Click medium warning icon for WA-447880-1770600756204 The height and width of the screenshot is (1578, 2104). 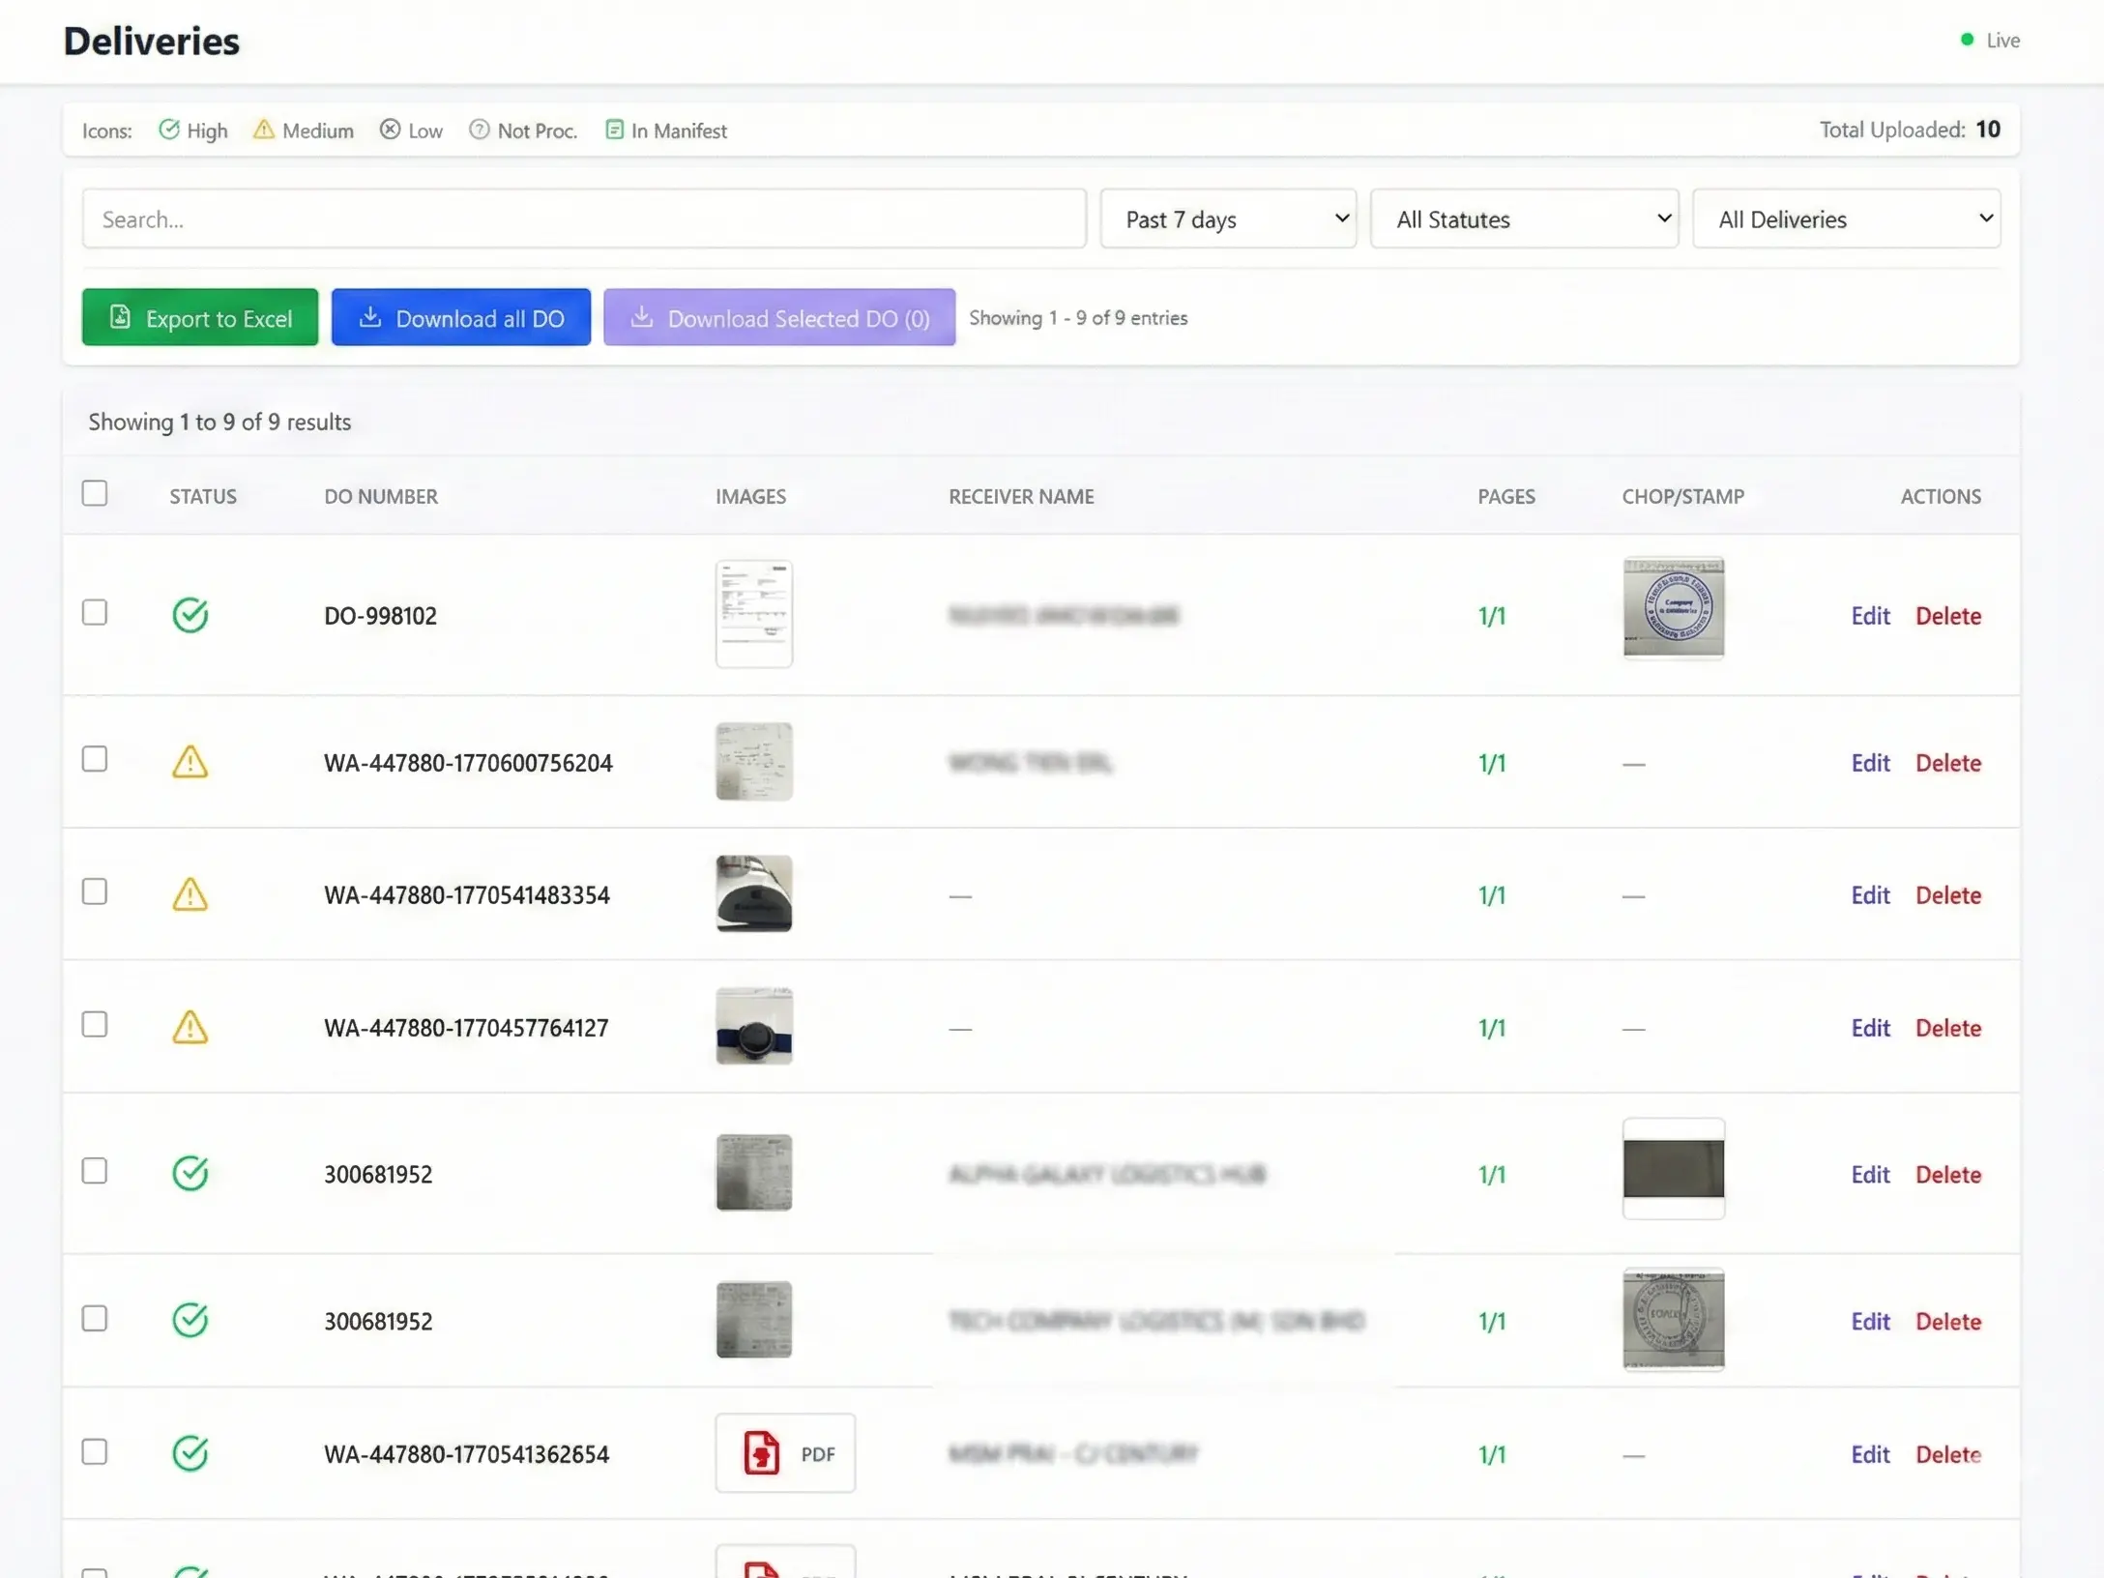click(x=190, y=762)
